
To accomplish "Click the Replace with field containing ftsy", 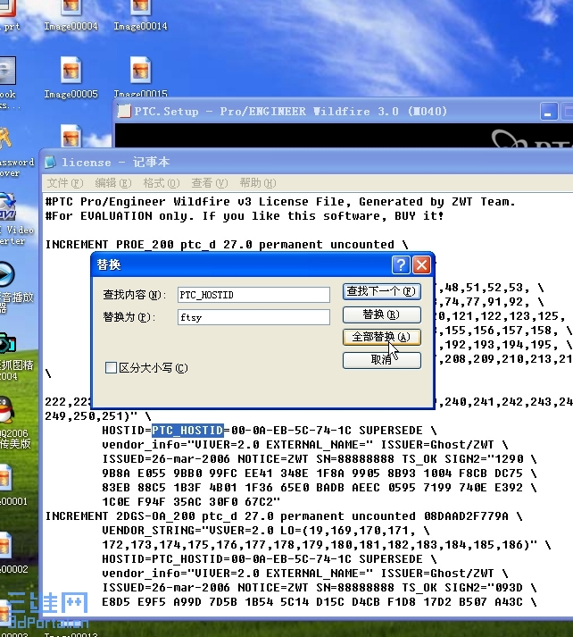I will click(253, 317).
